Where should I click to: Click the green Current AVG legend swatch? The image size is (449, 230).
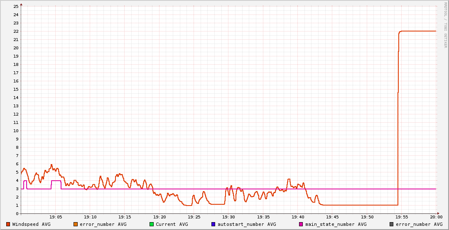tap(152, 224)
